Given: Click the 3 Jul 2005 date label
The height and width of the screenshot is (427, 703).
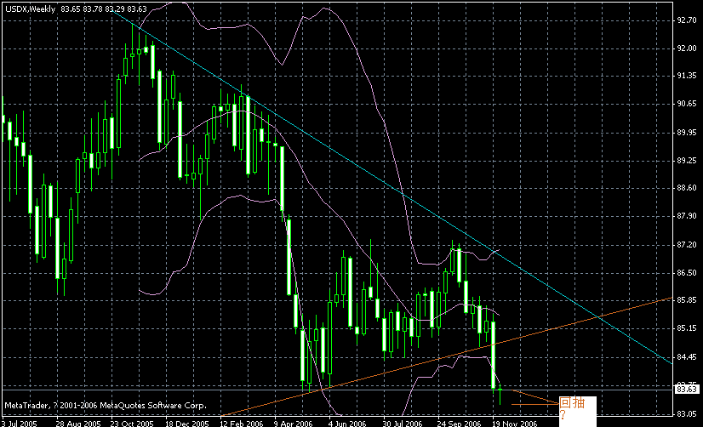Looking at the screenshot, I should pos(20,424).
